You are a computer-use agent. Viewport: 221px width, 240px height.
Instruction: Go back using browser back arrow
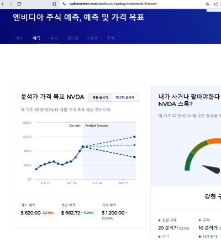pyautogui.click(x=3, y=4)
